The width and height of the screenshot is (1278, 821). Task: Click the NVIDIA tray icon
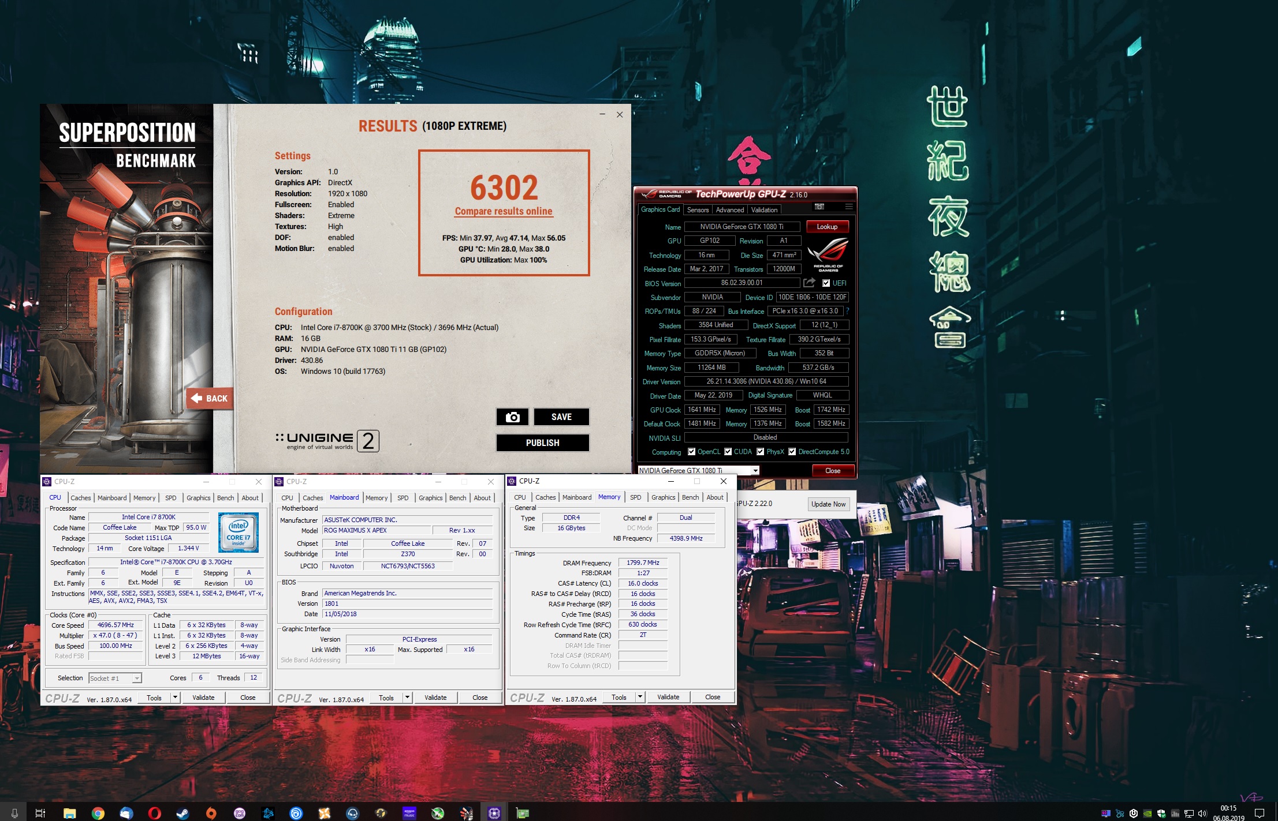point(1147,813)
